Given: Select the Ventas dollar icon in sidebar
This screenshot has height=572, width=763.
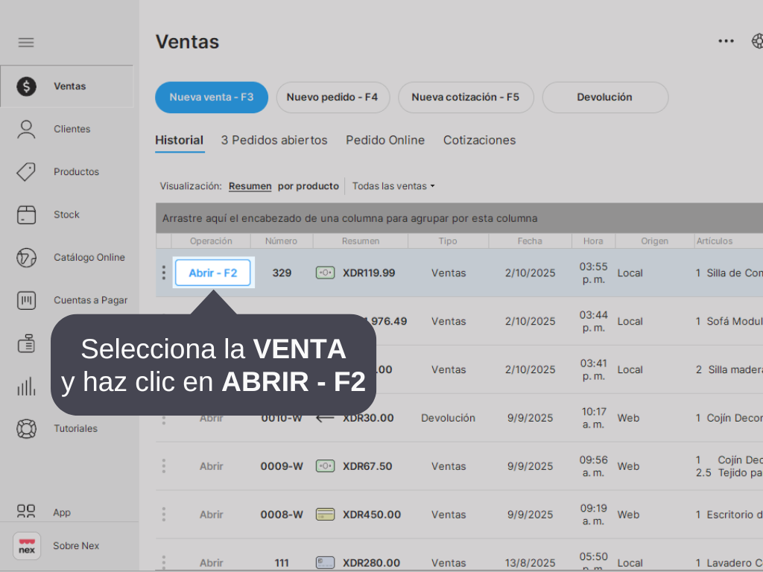Looking at the screenshot, I should coord(26,86).
